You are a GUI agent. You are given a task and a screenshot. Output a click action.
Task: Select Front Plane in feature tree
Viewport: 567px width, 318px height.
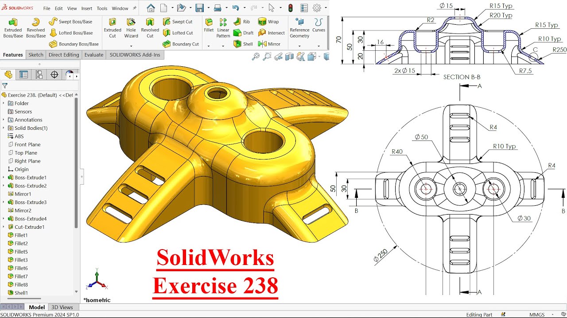click(x=27, y=144)
